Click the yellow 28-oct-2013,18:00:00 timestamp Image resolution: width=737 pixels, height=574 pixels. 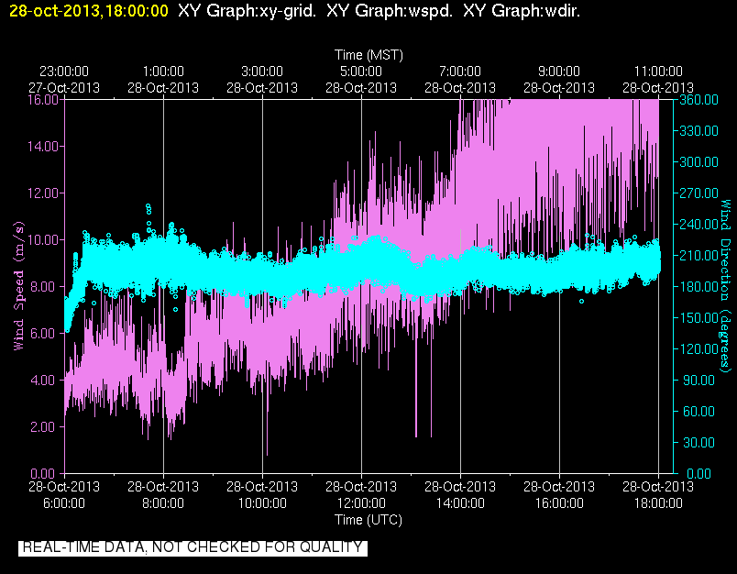click(88, 11)
